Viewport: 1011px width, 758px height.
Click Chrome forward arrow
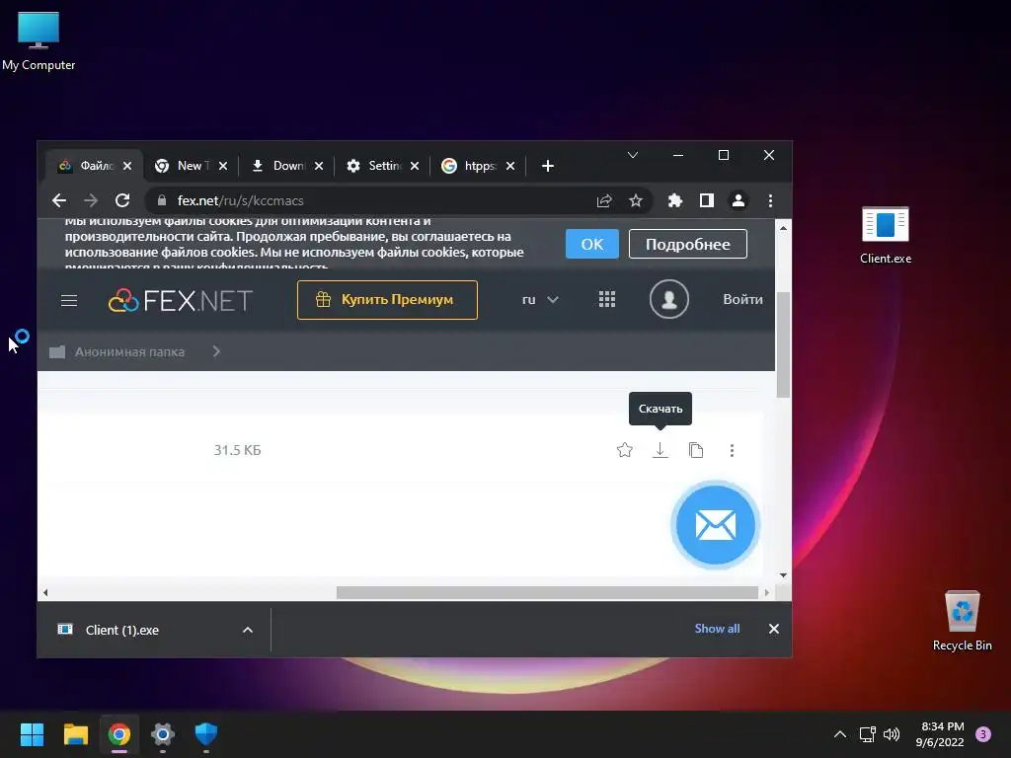point(91,200)
